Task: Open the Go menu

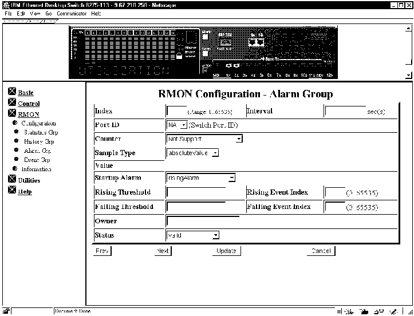Action: (48, 13)
